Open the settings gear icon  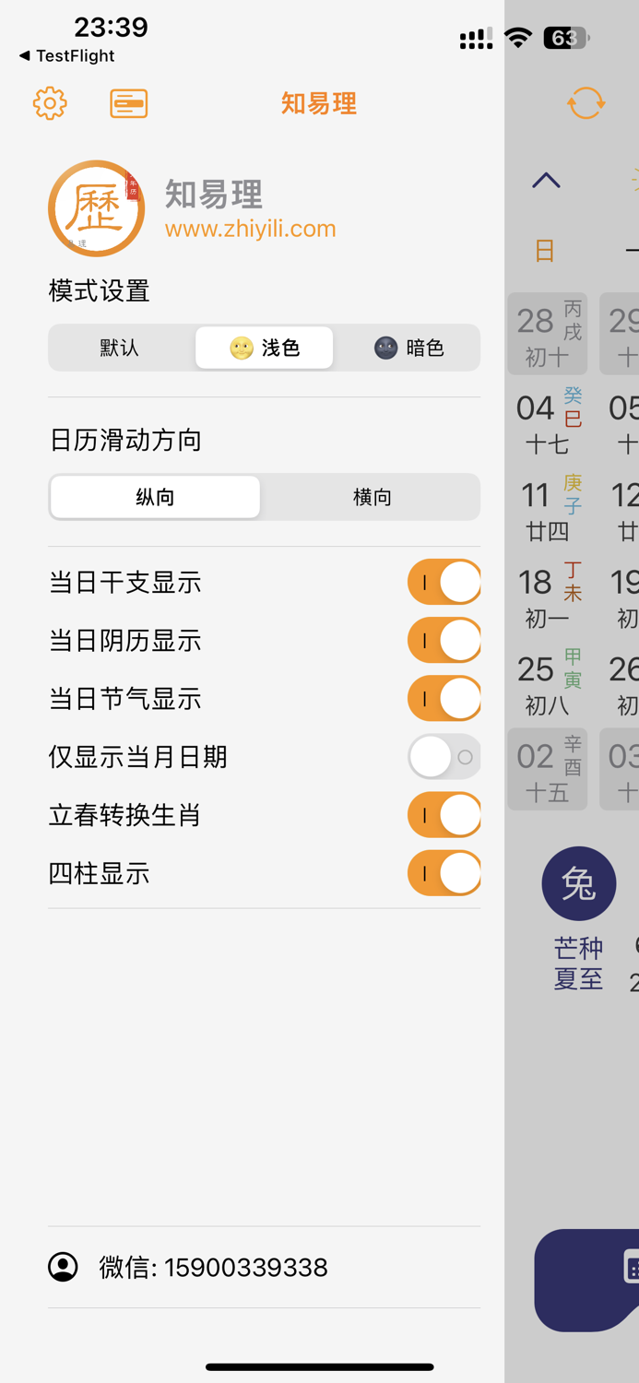(x=50, y=103)
